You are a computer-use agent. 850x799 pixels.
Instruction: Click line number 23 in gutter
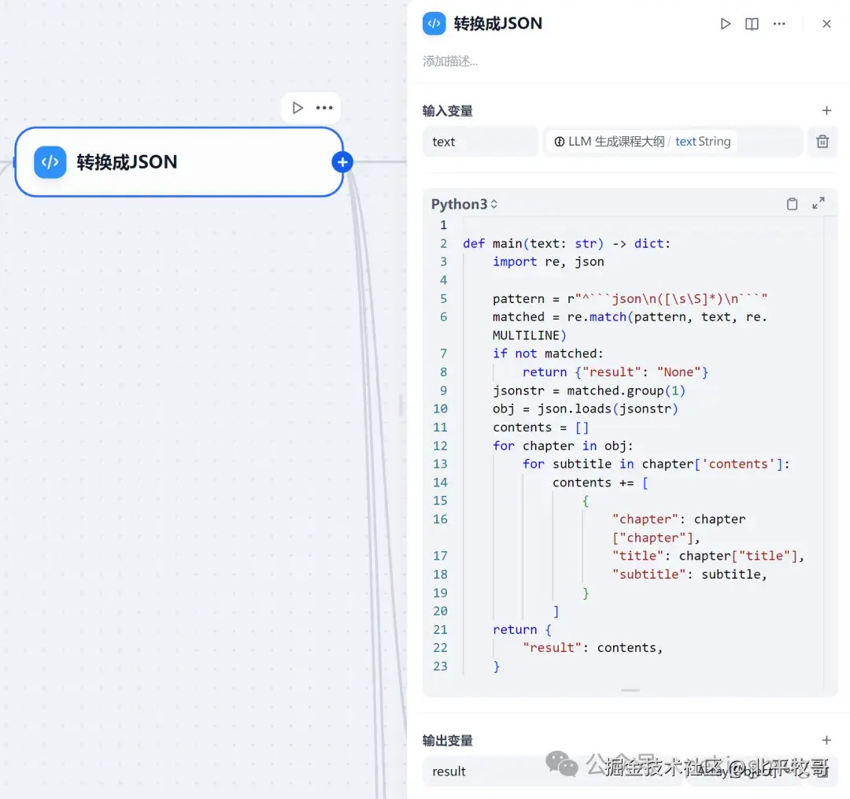coord(440,666)
